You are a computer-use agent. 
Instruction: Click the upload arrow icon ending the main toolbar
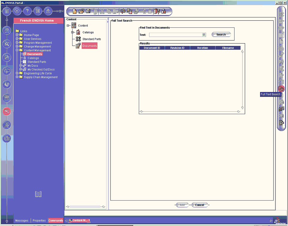(x=164, y=11)
